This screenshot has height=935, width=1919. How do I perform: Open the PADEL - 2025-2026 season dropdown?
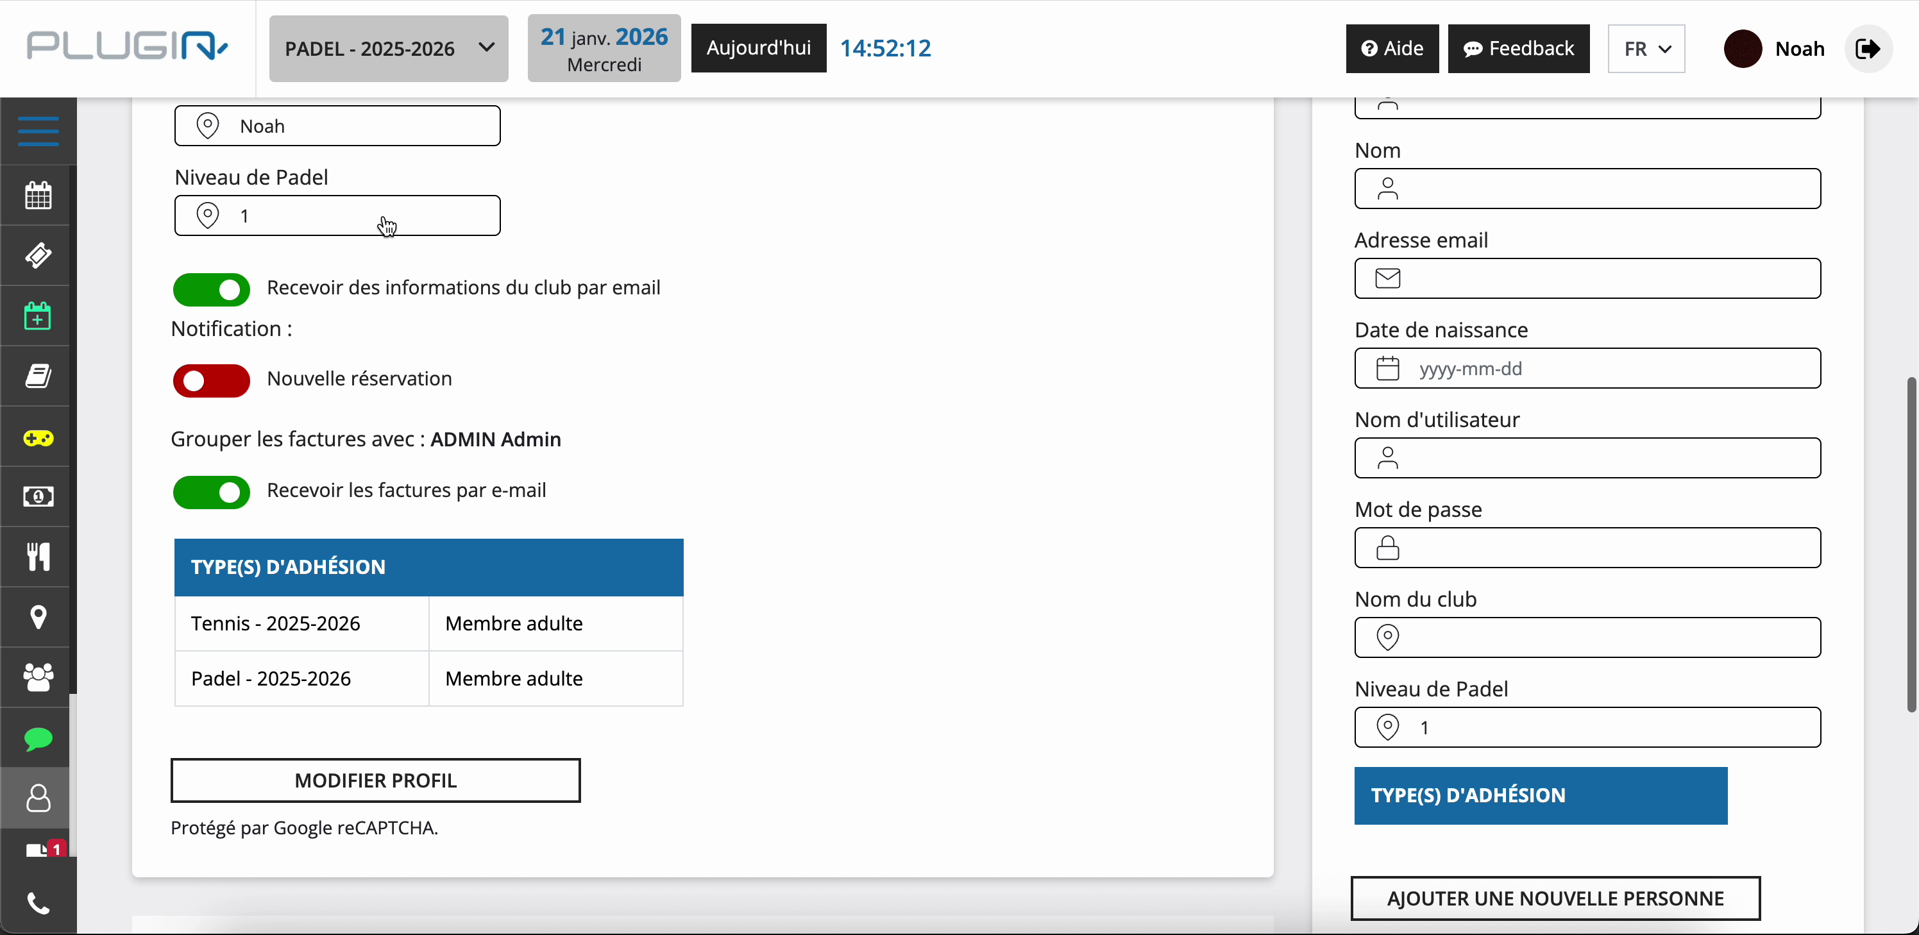tap(389, 49)
